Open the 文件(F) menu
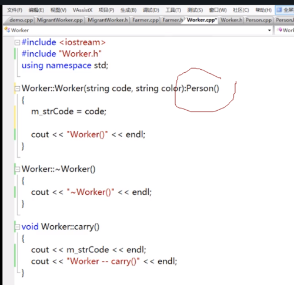 click(15, 10)
